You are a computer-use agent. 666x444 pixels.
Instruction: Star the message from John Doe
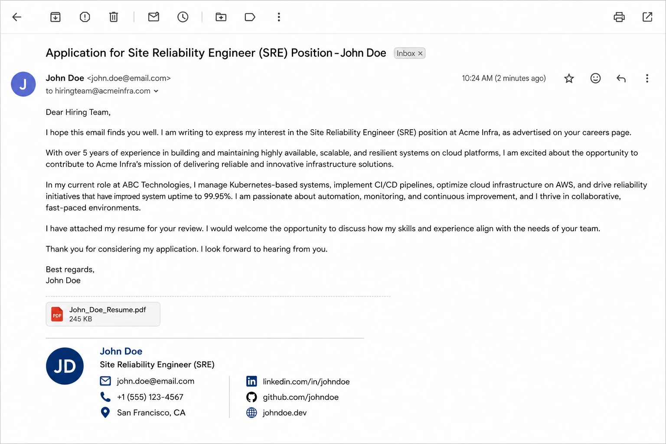point(569,78)
